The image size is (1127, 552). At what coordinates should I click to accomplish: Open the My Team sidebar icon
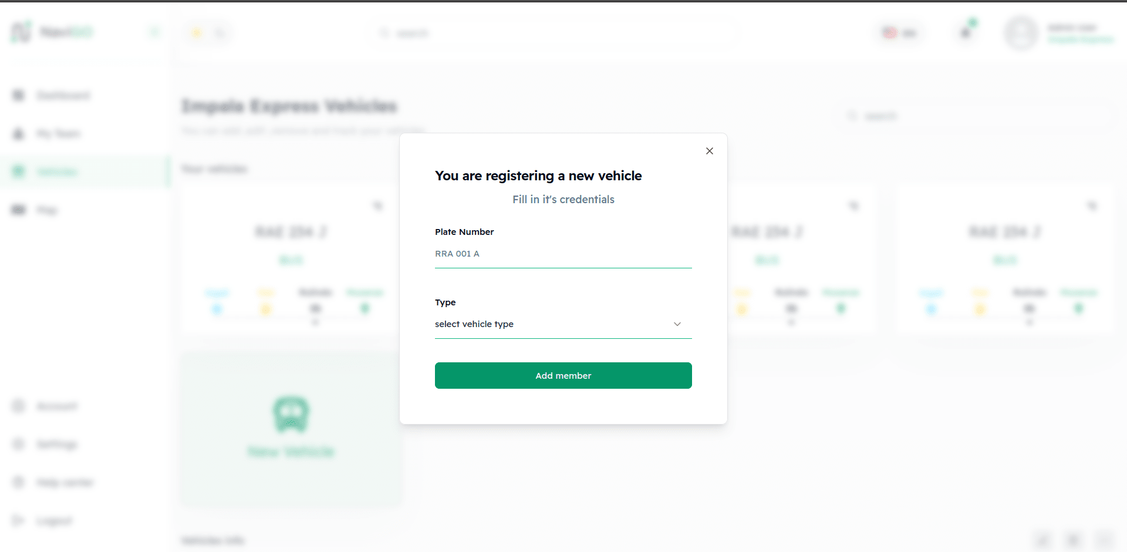(19, 133)
